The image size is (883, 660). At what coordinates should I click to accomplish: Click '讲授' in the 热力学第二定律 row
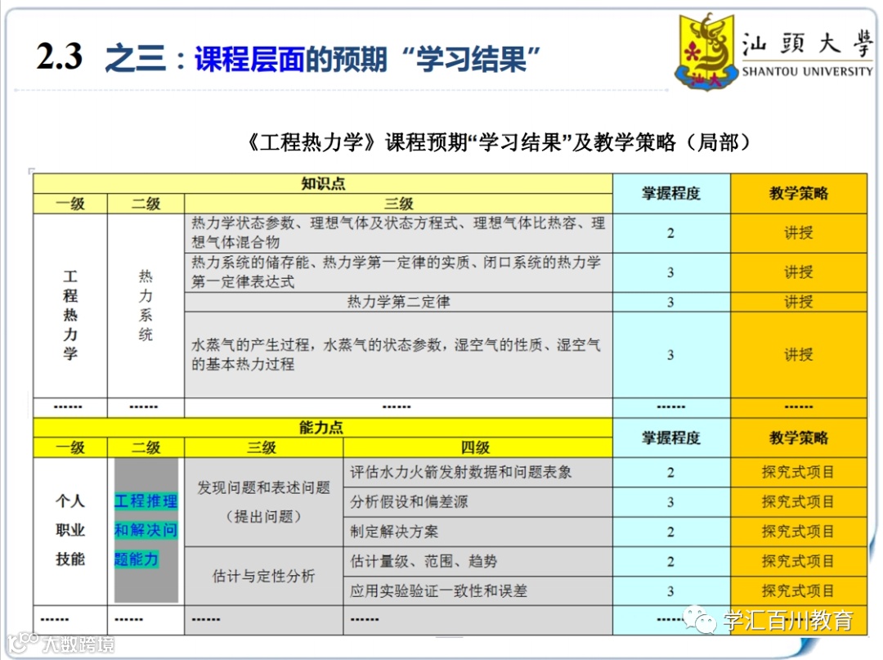tap(799, 302)
